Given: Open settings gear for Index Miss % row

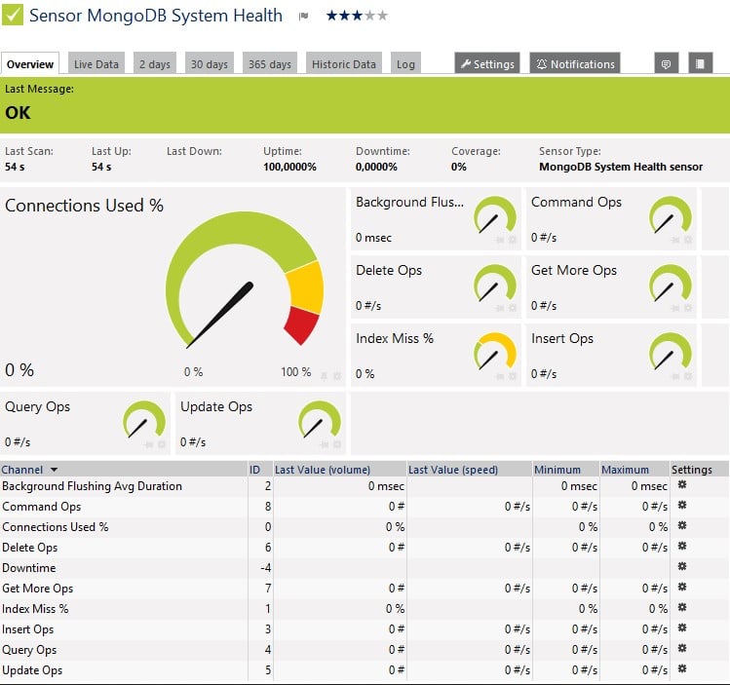Looking at the screenshot, I should pyautogui.click(x=682, y=608).
